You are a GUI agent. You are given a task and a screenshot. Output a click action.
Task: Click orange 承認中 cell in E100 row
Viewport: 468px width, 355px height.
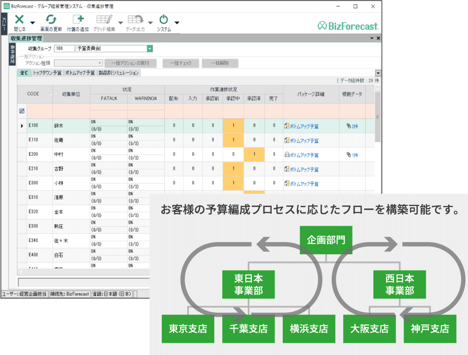click(233, 126)
